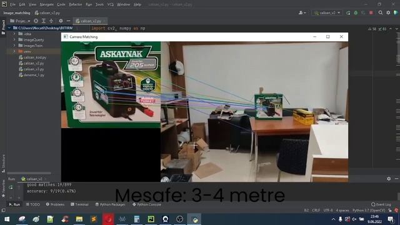Click the Search Everywhere magnifier icon

click(381, 12)
